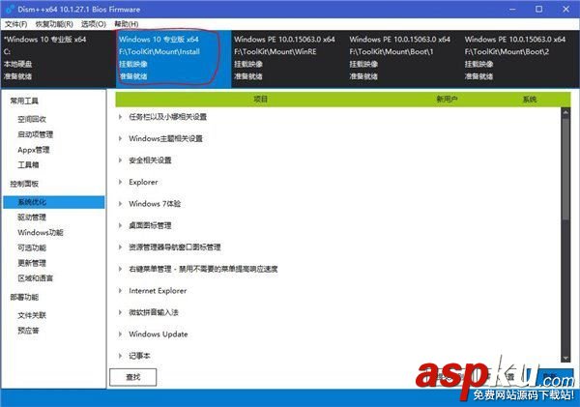Click the 控制面板 section heading

coord(24,184)
